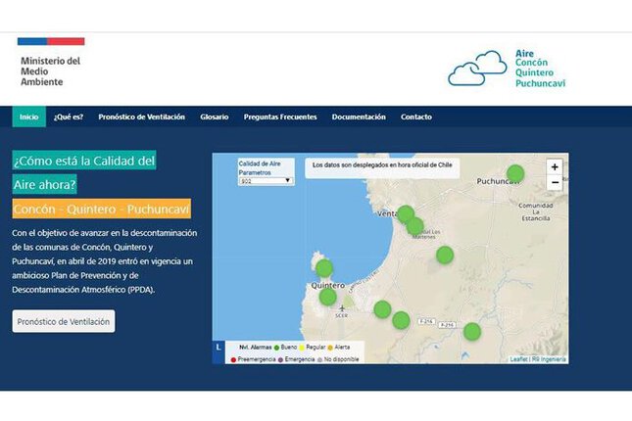Click the Comunidad La Estancilla map label
Screen dimensions: 632x421
point(536,211)
